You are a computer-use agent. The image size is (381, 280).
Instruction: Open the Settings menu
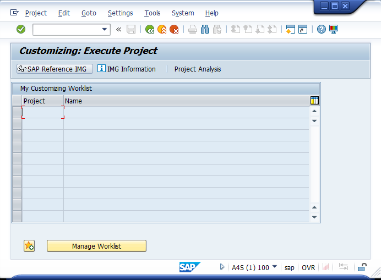(x=120, y=13)
